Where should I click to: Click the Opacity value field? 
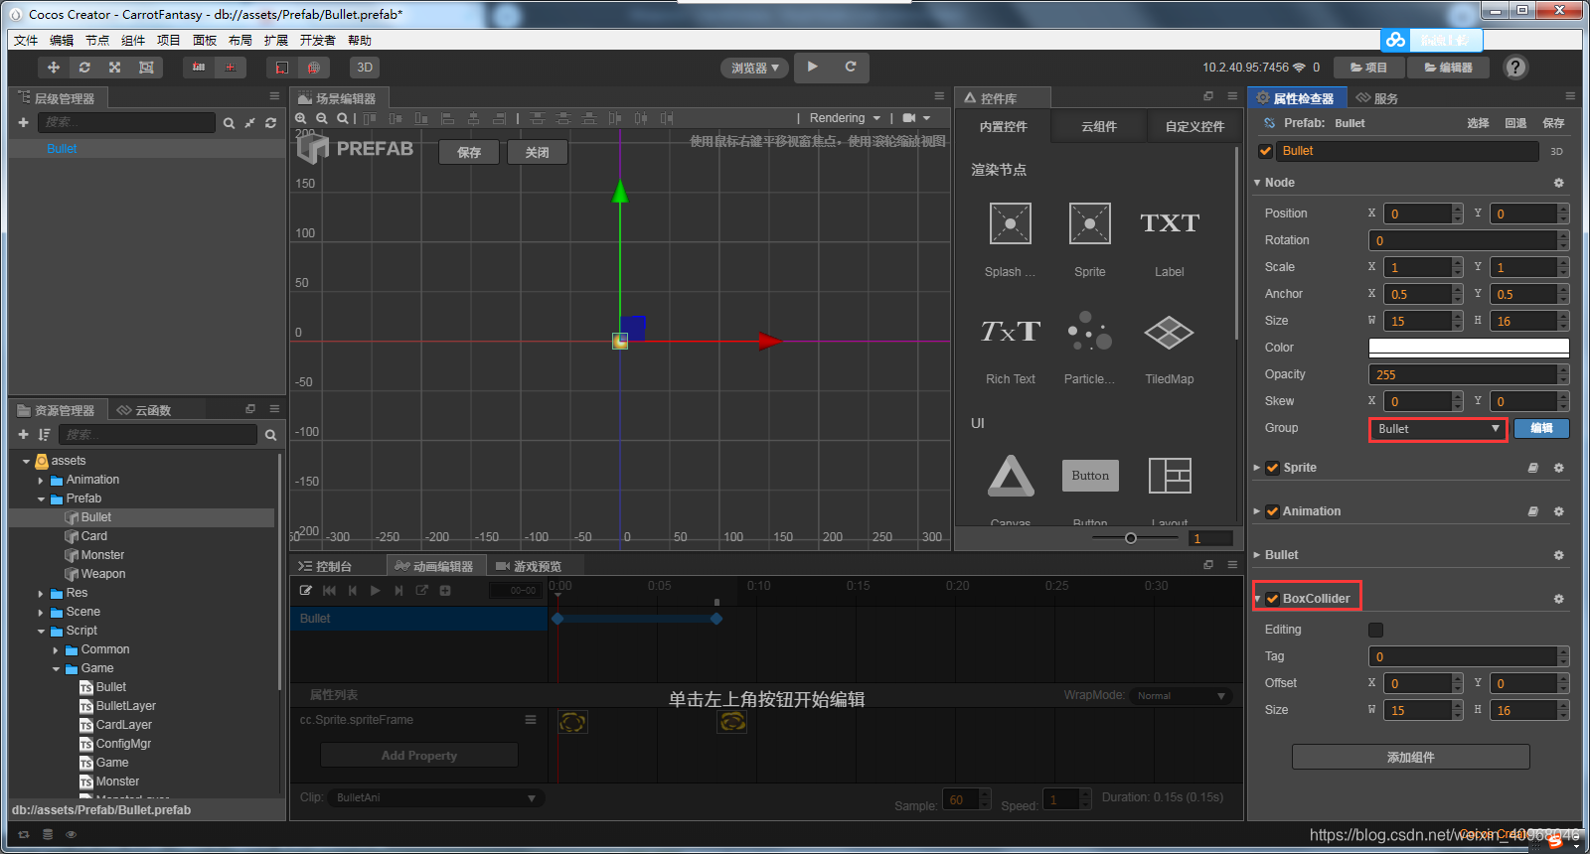pyautogui.click(x=1463, y=374)
